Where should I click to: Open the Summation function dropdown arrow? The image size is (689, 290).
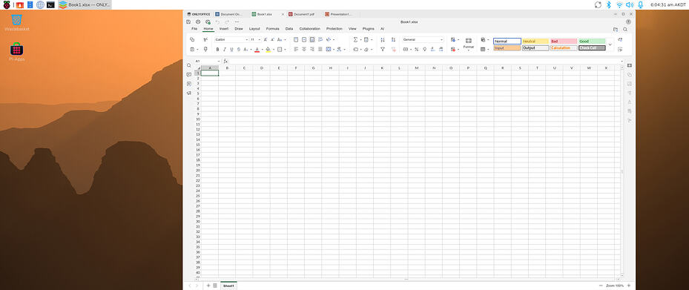click(x=360, y=39)
